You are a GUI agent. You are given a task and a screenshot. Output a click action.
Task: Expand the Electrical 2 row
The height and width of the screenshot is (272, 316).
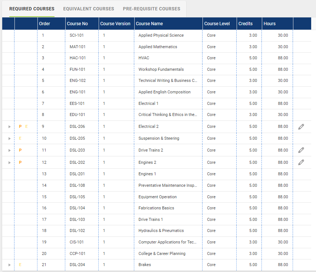pos(9,127)
